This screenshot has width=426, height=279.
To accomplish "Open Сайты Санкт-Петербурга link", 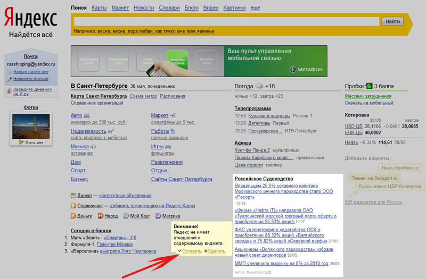I will [x=182, y=179].
